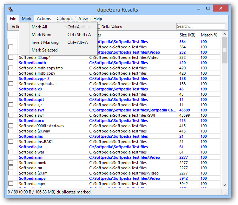This screenshot has height=205, width=238.
Task: Mark the Softpedia (2).wav checkbox
Action: [11, 131]
